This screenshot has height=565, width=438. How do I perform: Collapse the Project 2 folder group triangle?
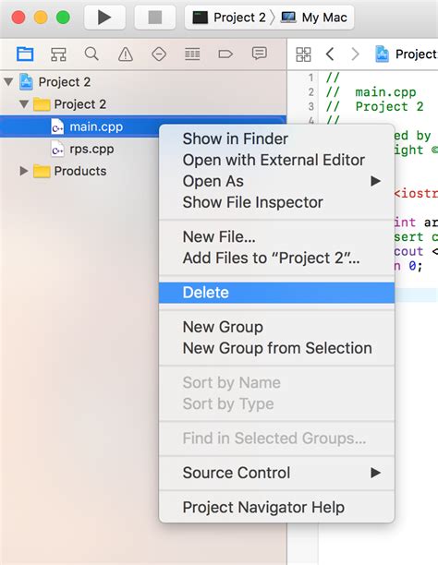click(24, 104)
